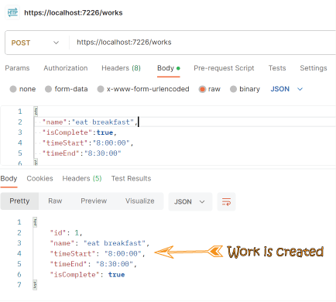Click response line "timeStart": "8:00:00"

98,253
